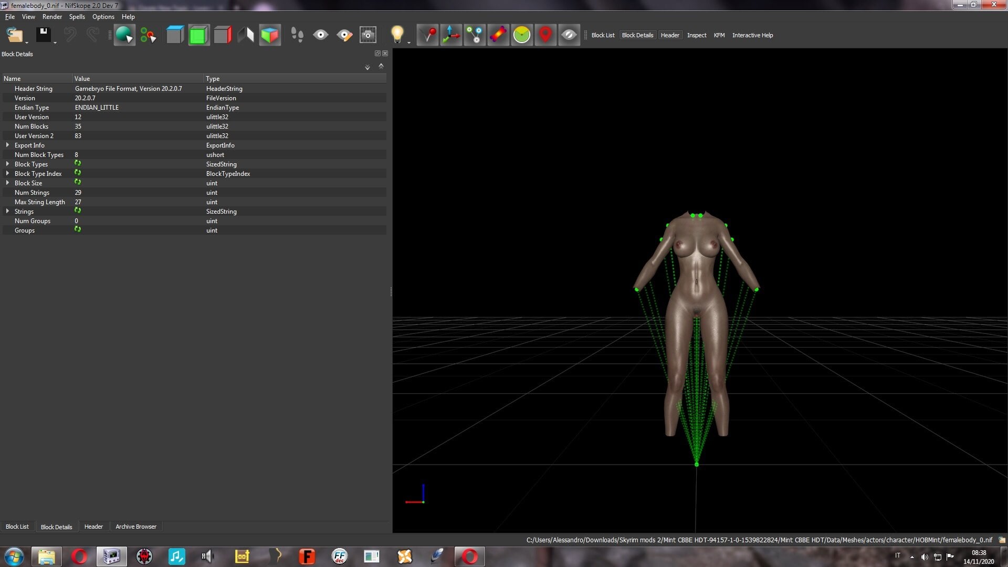Expand the Strings row
Viewport: 1008px width, 567px height.
(7, 211)
